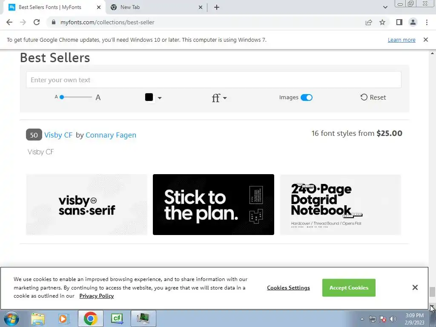The height and width of the screenshot is (327, 436).
Task: Open Cookies Settings
Action: (x=288, y=288)
